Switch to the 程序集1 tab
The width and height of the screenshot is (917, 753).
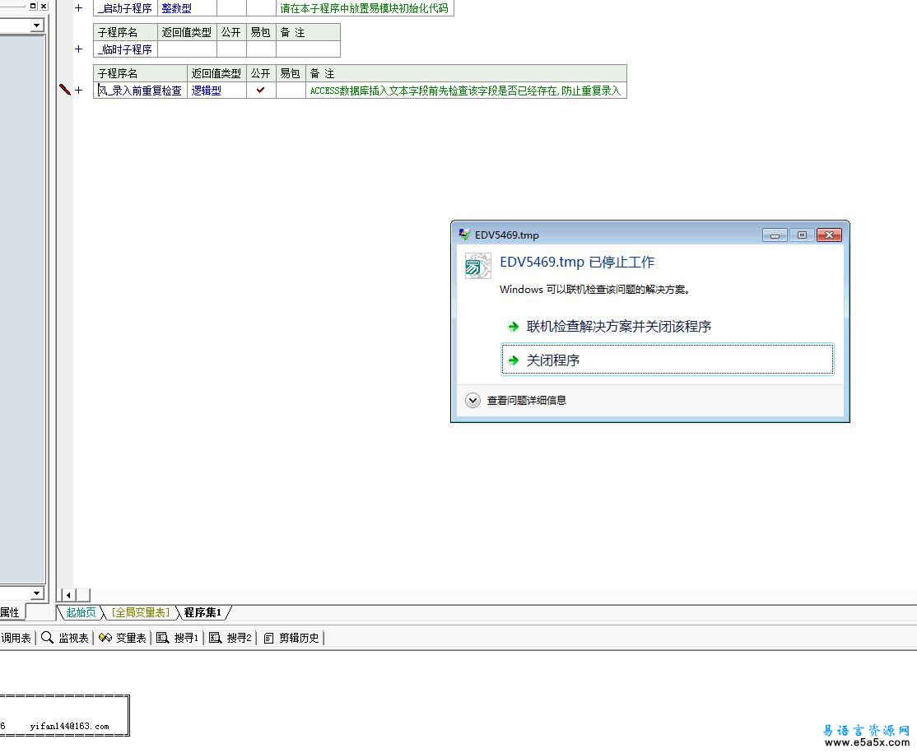[203, 612]
